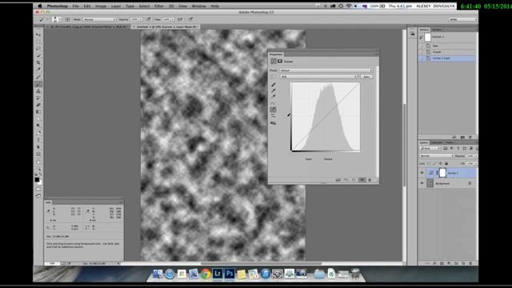Set history brush source to Clouds state

[422, 52]
